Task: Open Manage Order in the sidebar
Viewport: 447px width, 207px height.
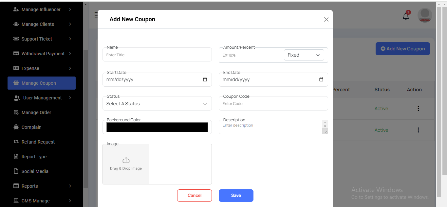Action: pos(36,112)
